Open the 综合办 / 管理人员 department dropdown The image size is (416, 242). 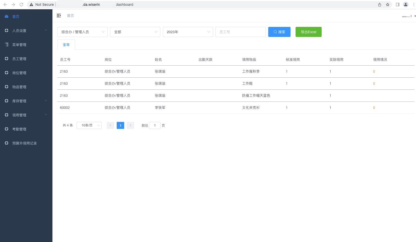coord(83,32)
